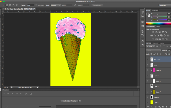This screenshot has width=171, height=108.
Task: Select the Timeline panel tab
Action: 5,90
